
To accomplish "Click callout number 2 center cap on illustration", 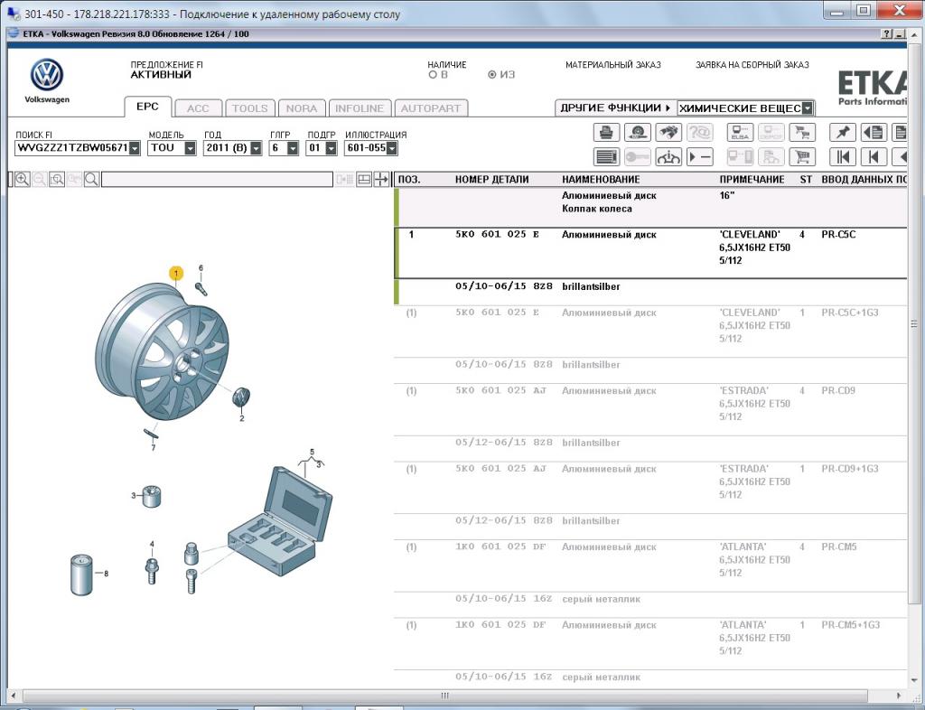I will 241,418.
